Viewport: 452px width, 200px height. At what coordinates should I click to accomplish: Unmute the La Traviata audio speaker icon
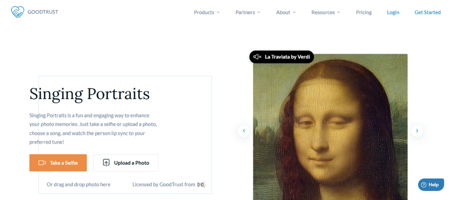257,57
